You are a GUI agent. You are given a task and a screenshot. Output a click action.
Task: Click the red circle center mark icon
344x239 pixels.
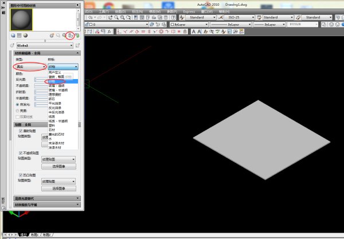[x=161, y=32]
